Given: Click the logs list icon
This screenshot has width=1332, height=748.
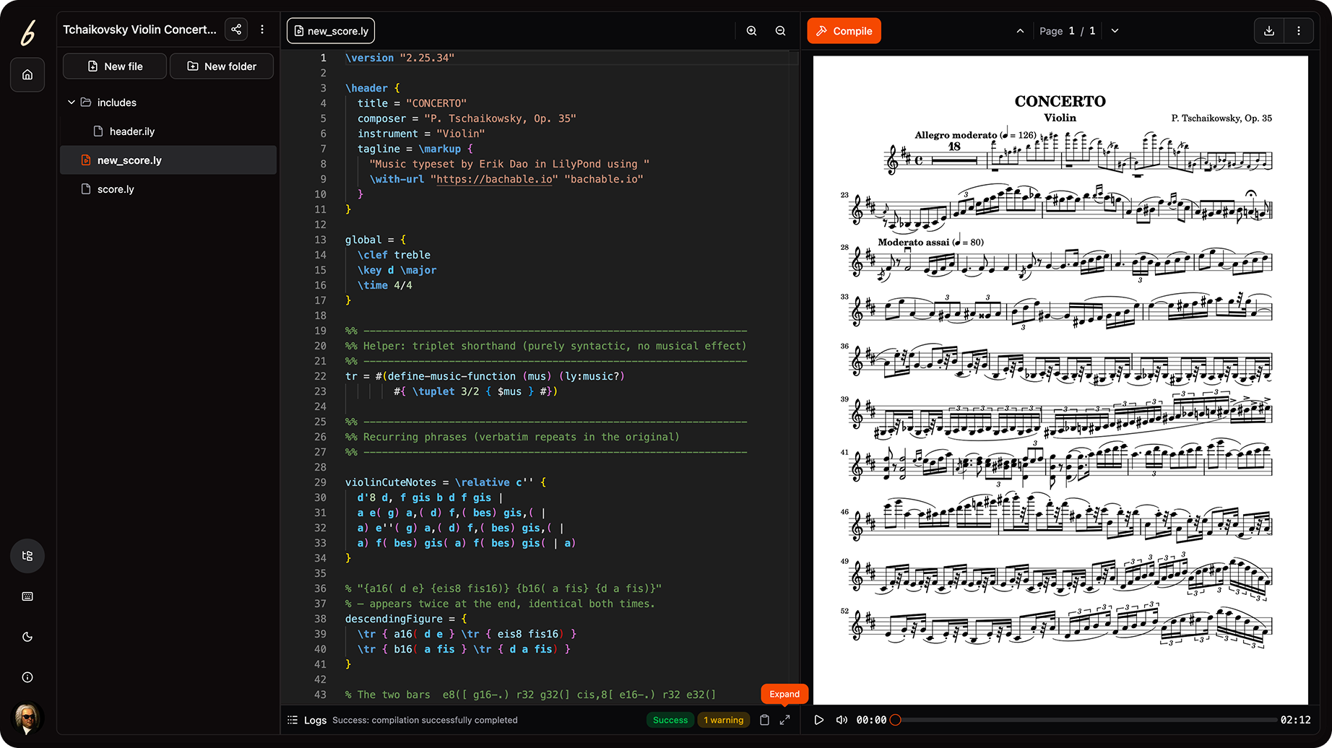Looking at the screenshot, I should coord(293,720).
